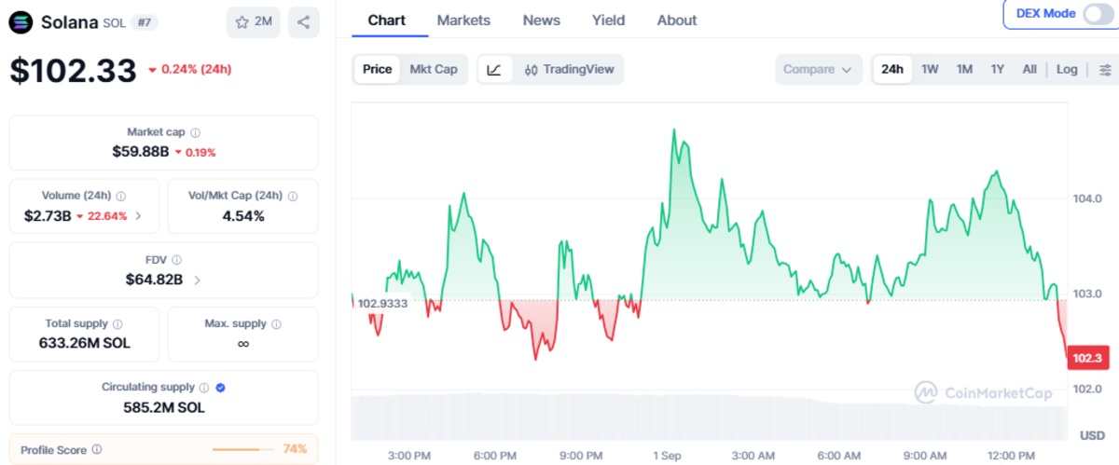The image size is (1119, 465).
Task: Toggle Log scale on chart
Action: [x=1067, y=69]
